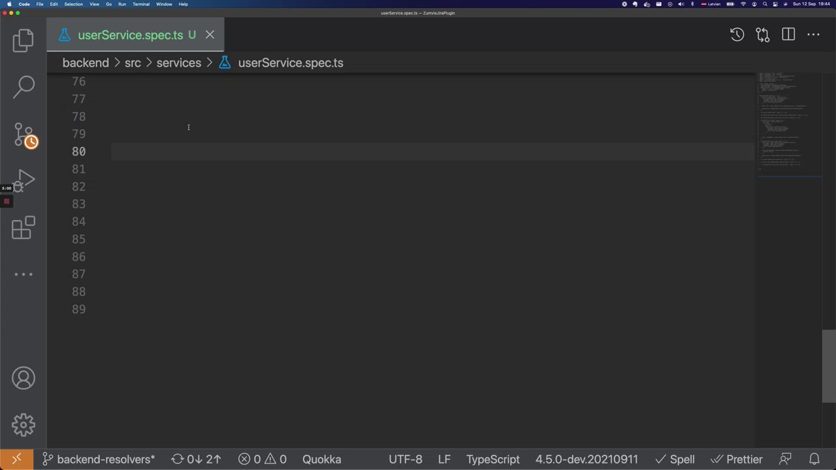
Task: Open notifications bell icon
Action: coord(814,460)
